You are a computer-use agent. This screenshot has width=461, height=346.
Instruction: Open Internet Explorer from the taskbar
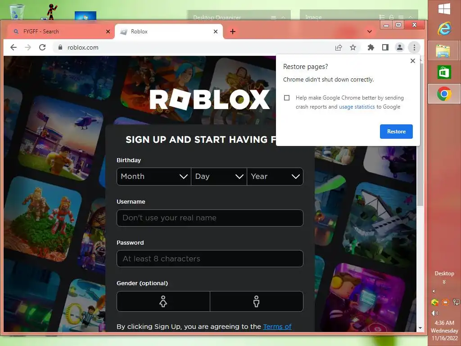(444, 28)
